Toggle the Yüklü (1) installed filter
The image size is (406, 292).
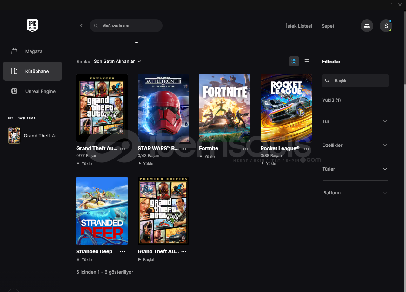331,100
